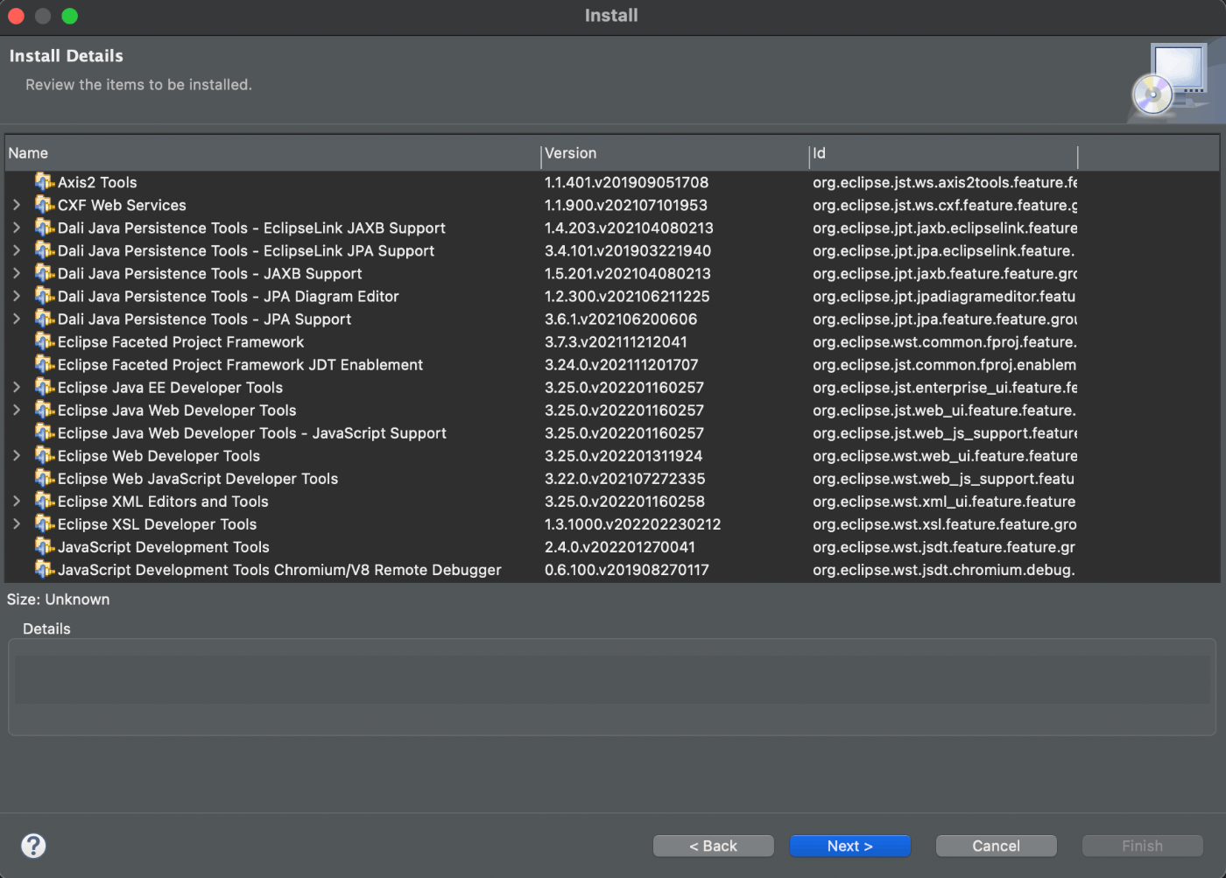Click version 3.4.101.v201903221940
The height and width of the screenshot is (878, 1226).
628,250
